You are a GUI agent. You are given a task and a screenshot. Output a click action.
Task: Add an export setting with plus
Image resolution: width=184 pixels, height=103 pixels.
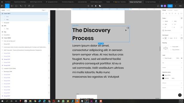tap(181, 88)
